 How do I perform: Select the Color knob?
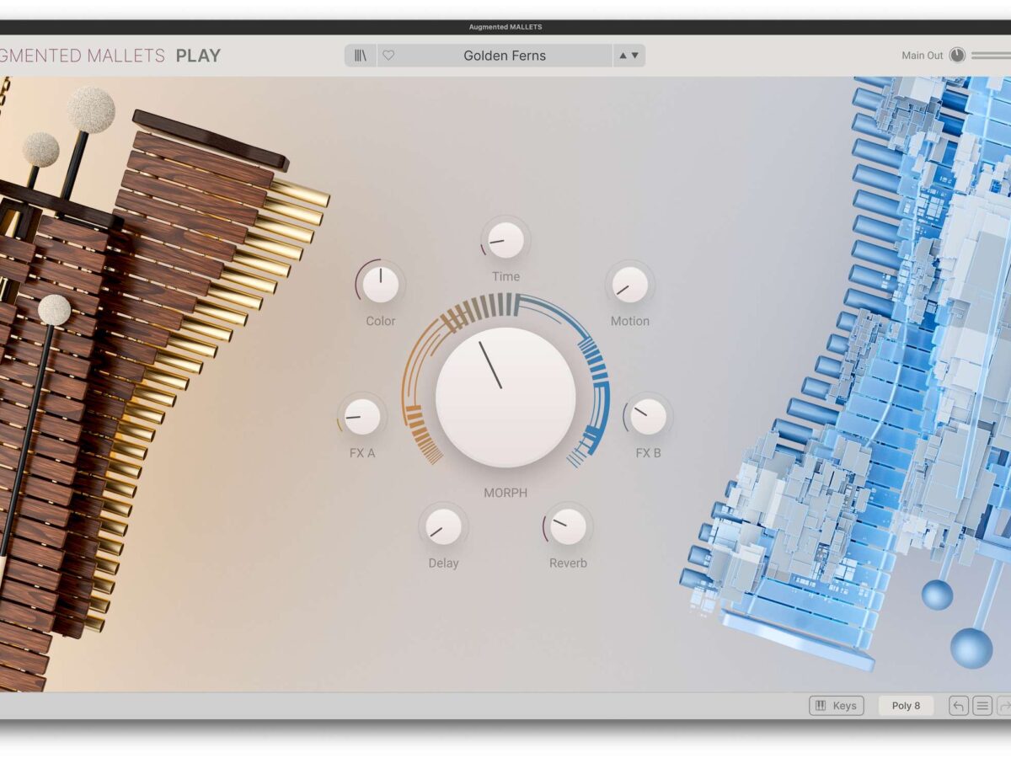380,282
